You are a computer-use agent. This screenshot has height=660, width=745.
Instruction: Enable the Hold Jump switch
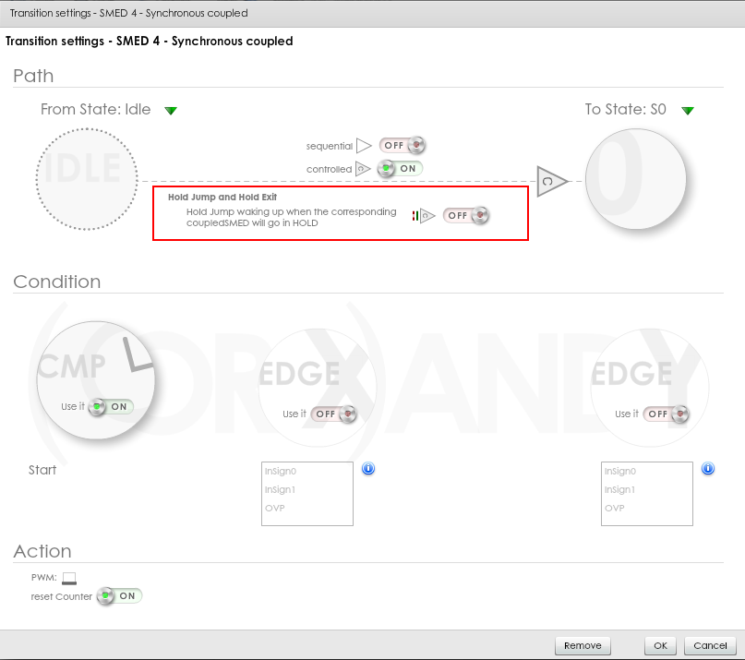tap(465, 215)
